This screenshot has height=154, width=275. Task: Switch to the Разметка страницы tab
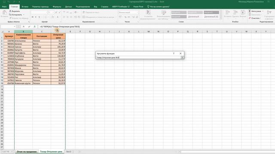(40, 7)
